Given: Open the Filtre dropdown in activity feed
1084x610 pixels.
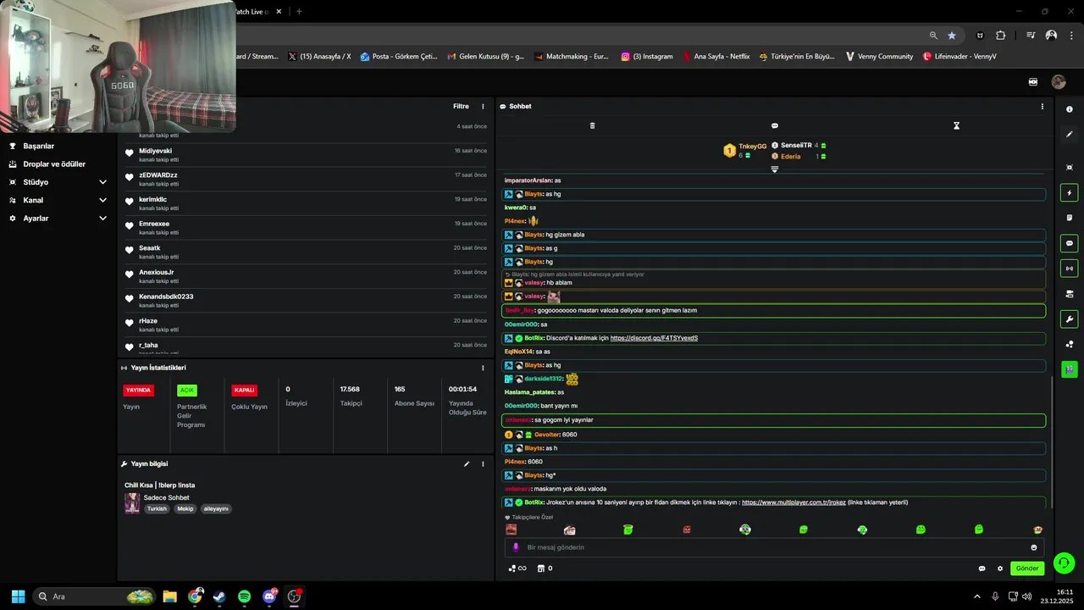Looking at the screenshot, I should pos(461,106).
